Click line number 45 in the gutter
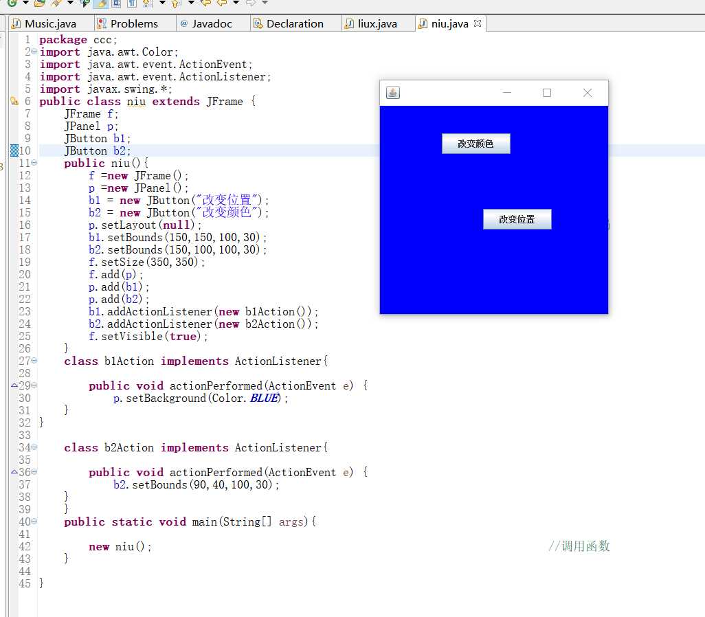This screenshot has width=705, height=617. (25, 583)
